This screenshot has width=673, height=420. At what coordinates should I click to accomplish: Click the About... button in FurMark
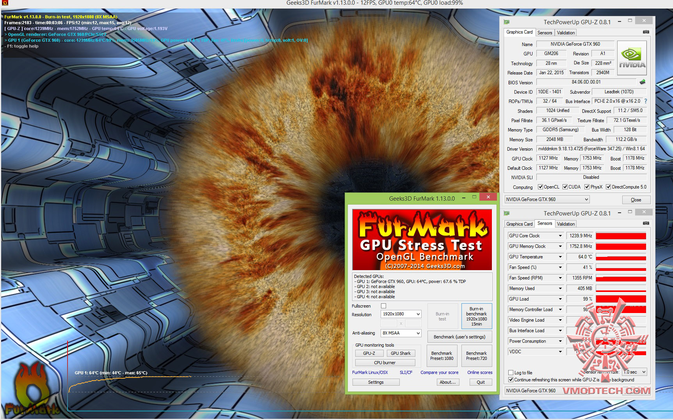click(x=447, y=382)
